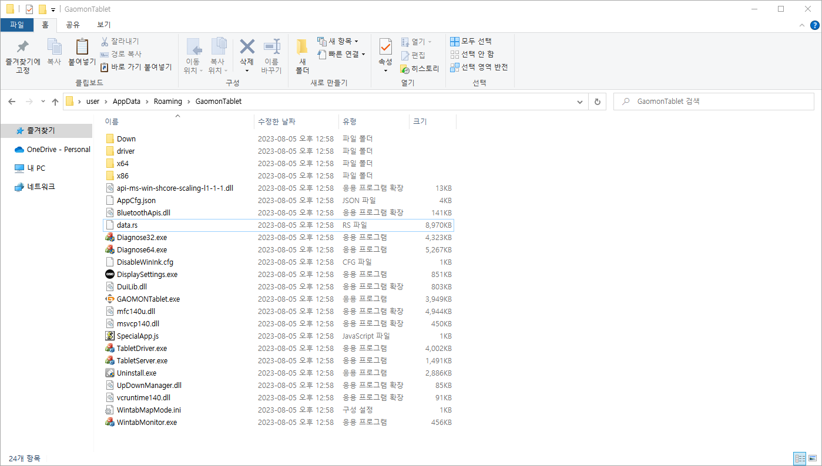This screenshot has height=466, width=822.
Task: Click the Back navigation arrow
Action: 12,102
